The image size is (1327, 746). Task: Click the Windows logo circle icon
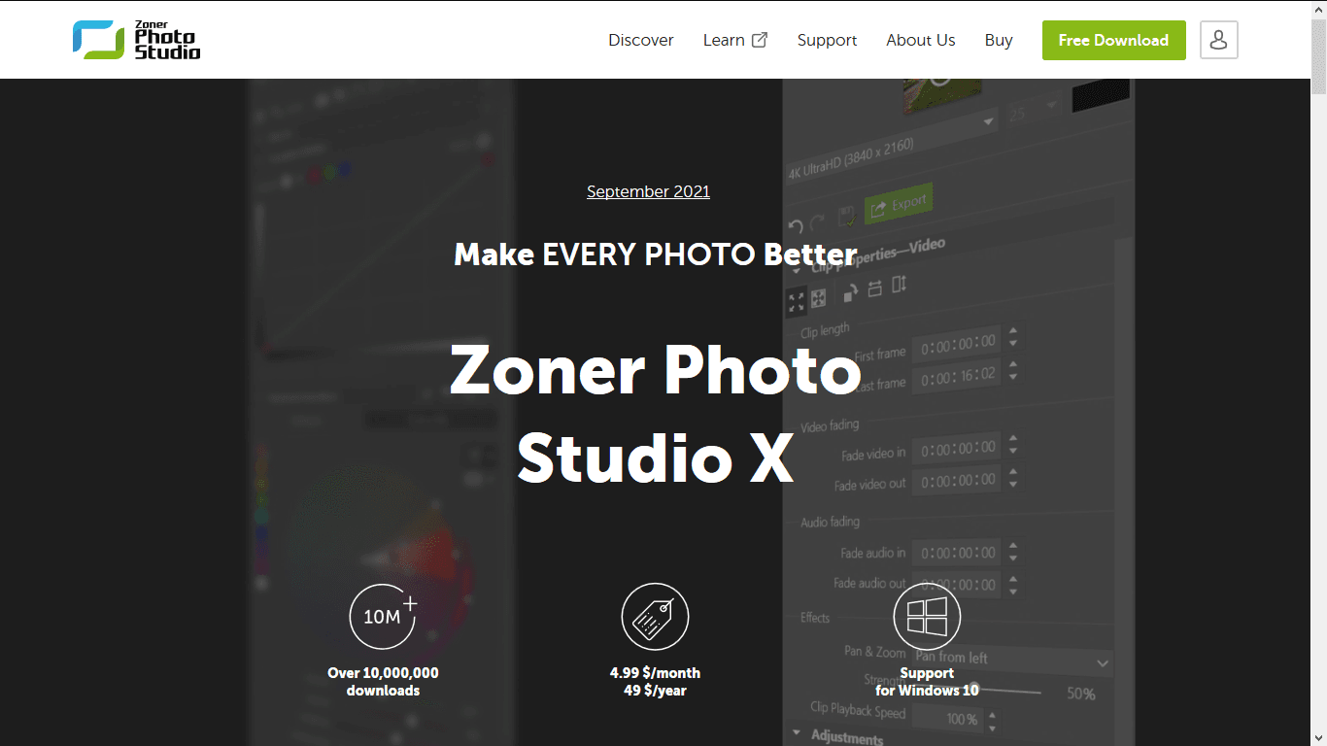927,616
